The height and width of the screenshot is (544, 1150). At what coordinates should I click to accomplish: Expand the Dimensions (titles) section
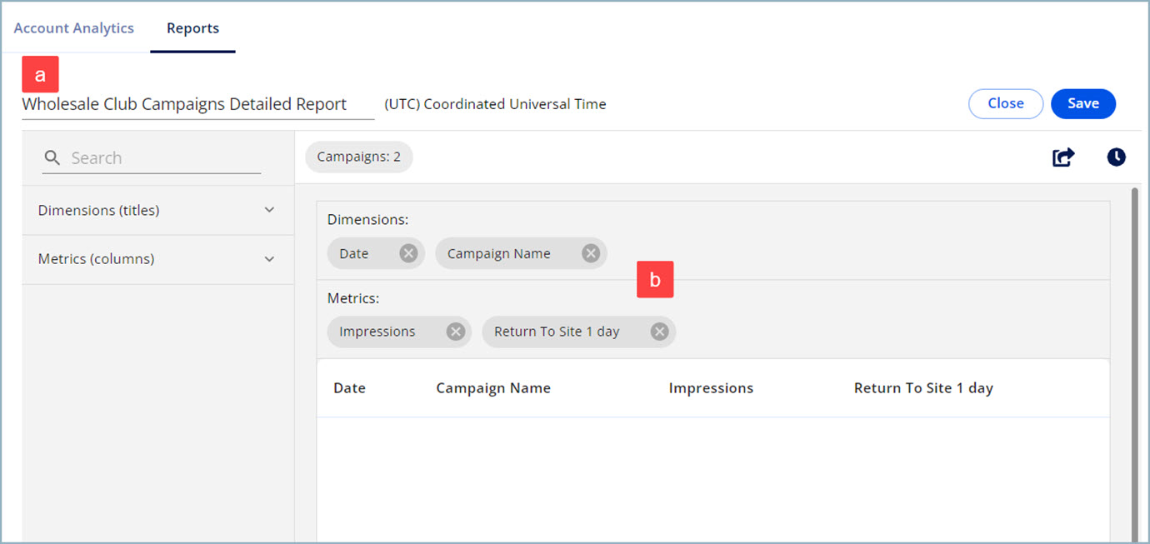157,210
